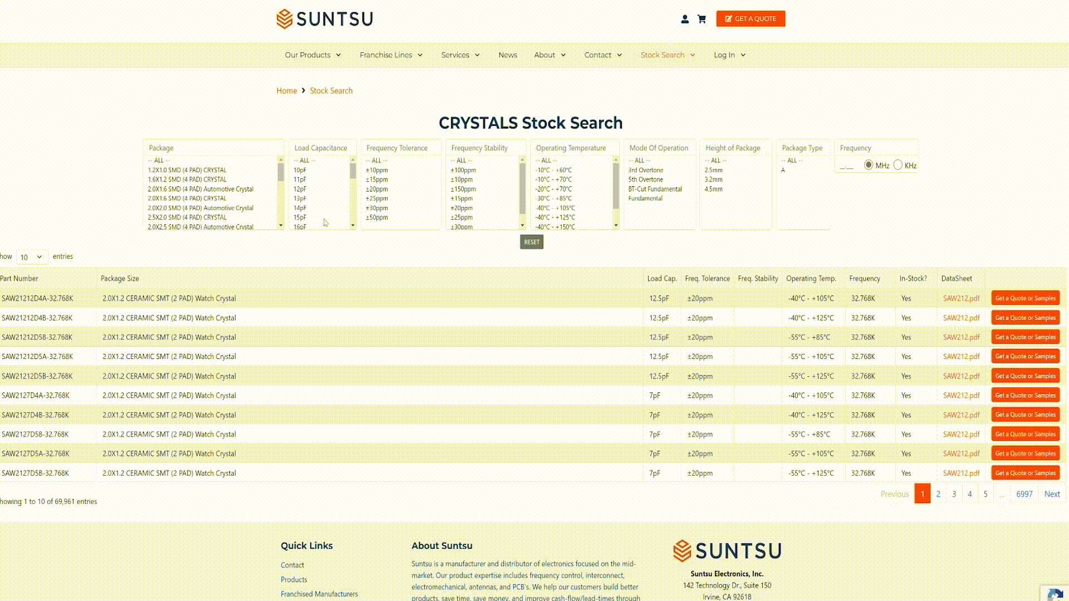Select Fundamental mode of operation
The image size is (1069, 601).
pos(645,199)
